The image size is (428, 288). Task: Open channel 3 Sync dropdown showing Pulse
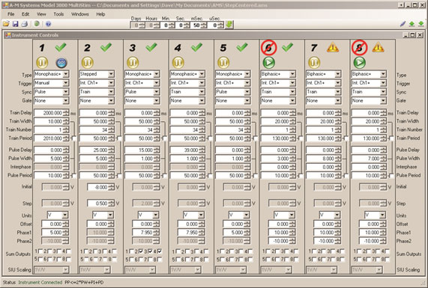(142, 92)
